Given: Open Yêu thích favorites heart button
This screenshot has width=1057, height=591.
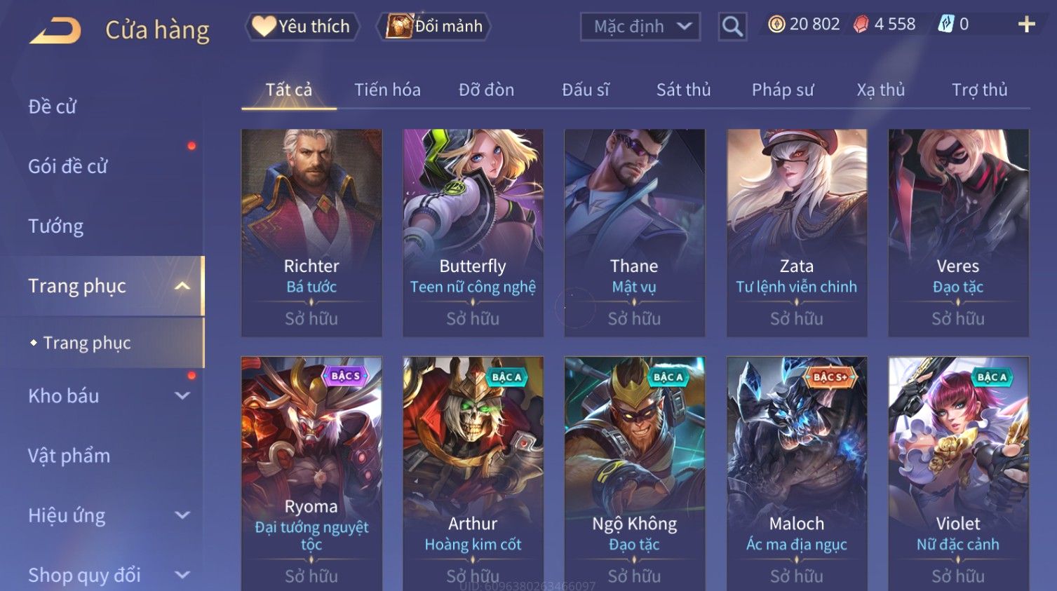Looking at the screenshot, I should coord(302,27).
